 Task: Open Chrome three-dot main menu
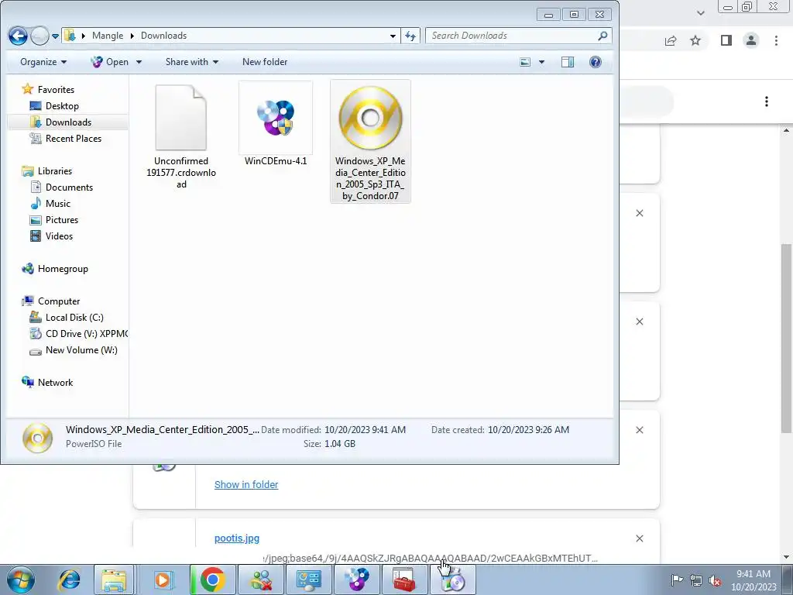pyautogui.click(x=776, y=40)
